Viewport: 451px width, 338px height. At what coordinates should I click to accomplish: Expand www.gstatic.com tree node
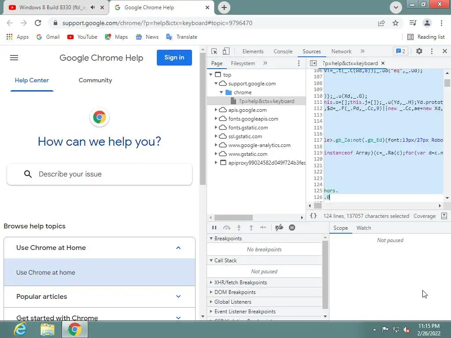click(216, 154)
